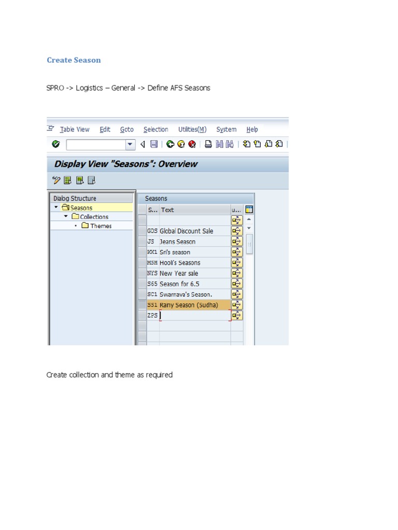This screenshot has width=398, height=530.
Task: Click the Select All icon
Action: [x=68, y=180]
